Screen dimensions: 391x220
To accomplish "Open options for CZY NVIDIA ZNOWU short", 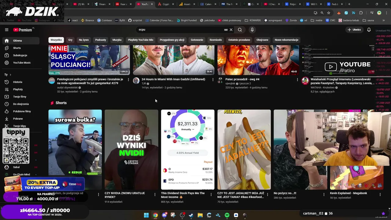I will [155, 194].
